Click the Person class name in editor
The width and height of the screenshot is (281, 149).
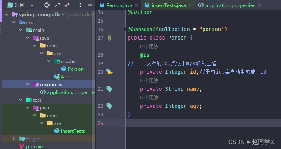(x=177, y=38)
